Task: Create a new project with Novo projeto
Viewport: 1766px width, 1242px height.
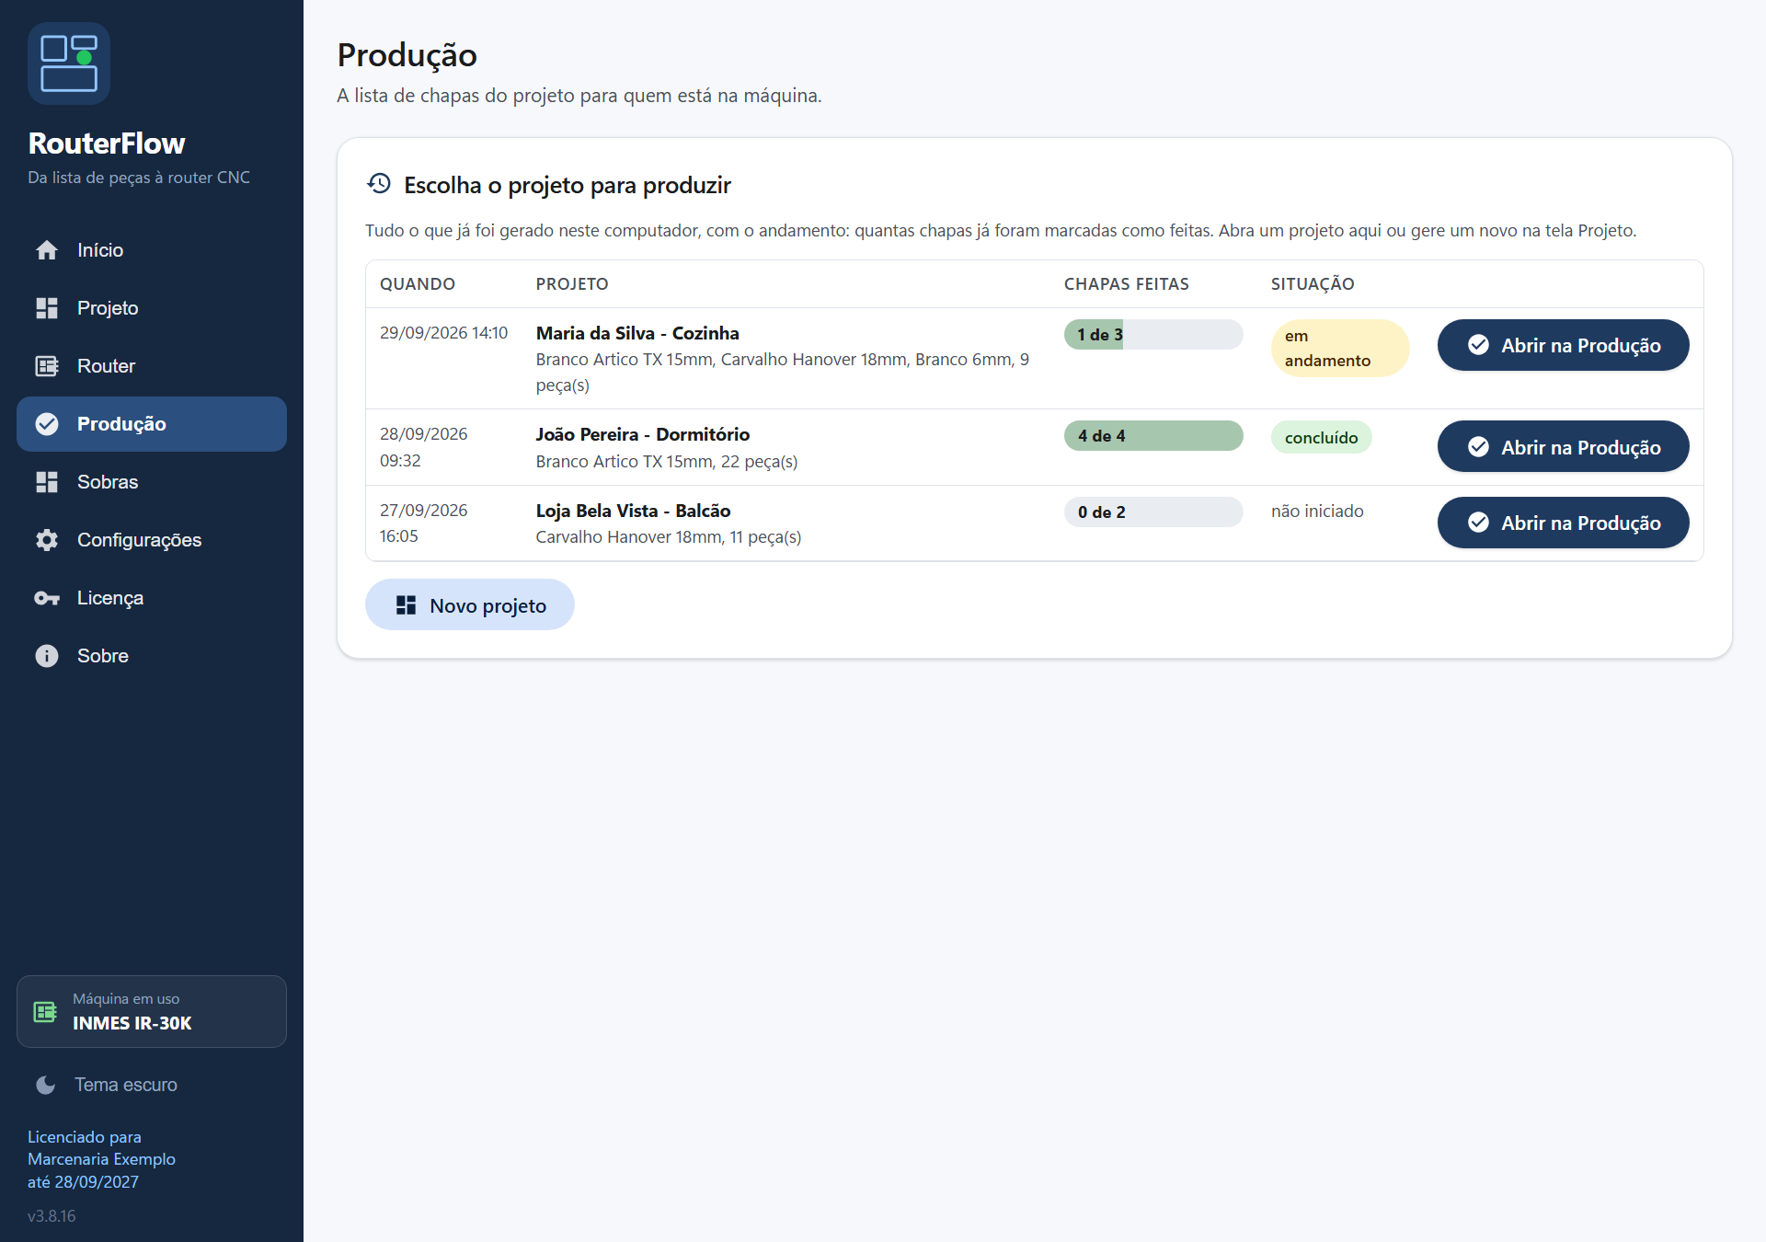Action: point(470,604)
